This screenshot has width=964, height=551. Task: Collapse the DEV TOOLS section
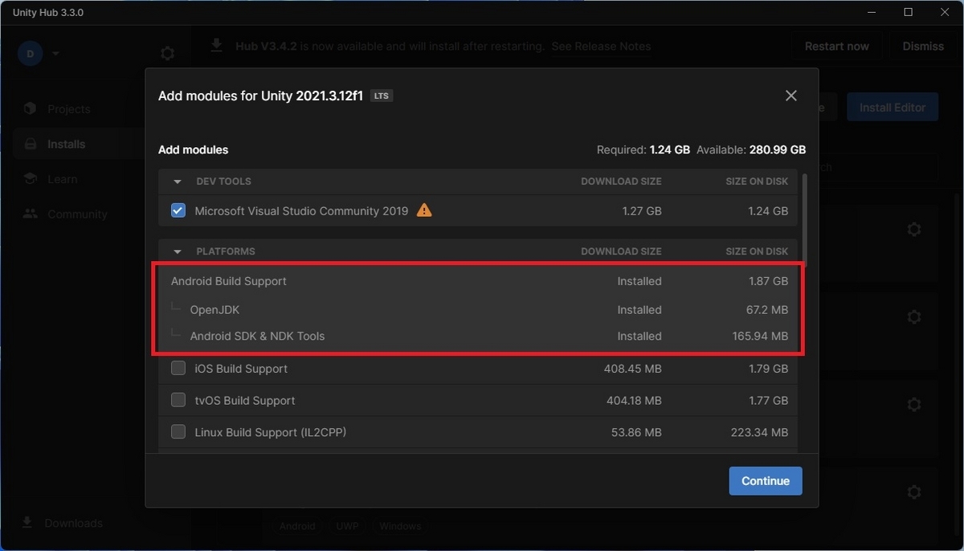coord(178,182)
